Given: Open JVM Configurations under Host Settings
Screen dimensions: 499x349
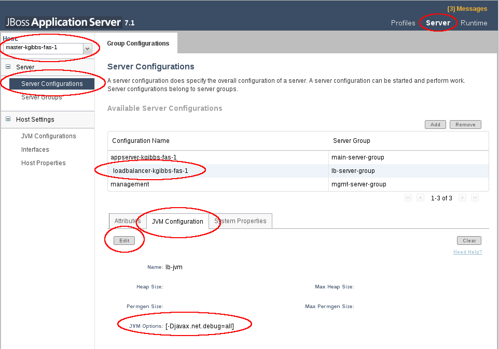Looking at the screenshot, I should click(x=49, y=136).
